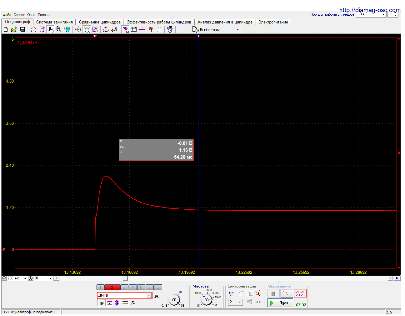The width and height of the screenshot is (405, 316).
Task: Switch to multi-wave red-blue display mode
Action: coord(300,293)
